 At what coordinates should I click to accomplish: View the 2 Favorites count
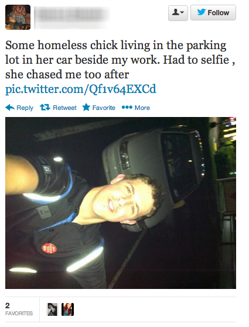point(19,309)
